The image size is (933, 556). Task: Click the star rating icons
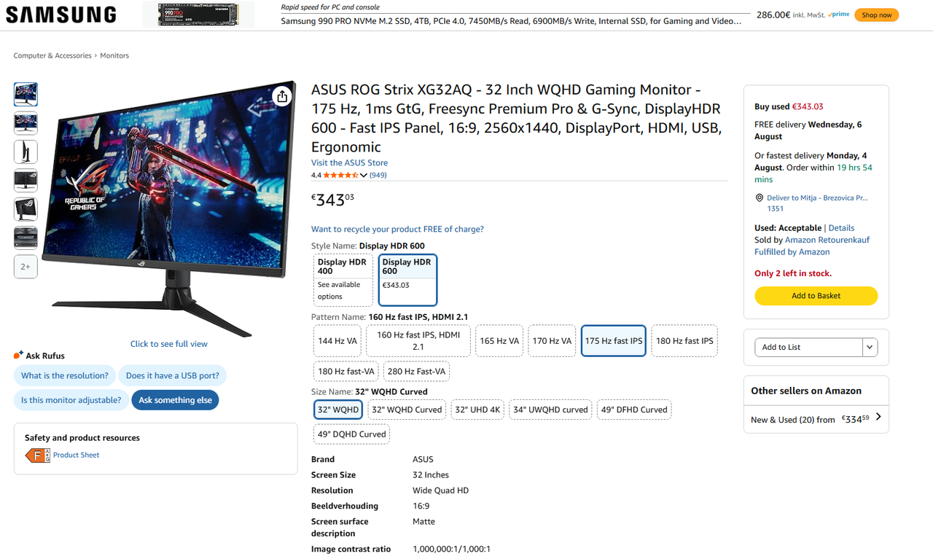point(340,175)
